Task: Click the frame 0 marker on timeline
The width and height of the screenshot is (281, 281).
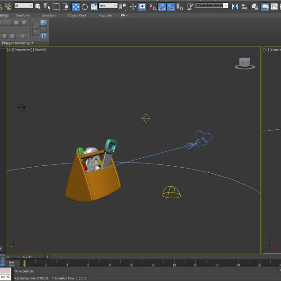Action: (x=24, y=263)
